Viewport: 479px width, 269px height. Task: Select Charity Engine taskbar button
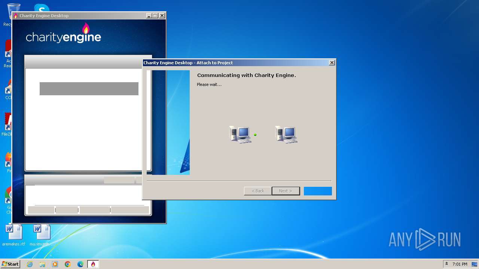coord(93,264)
